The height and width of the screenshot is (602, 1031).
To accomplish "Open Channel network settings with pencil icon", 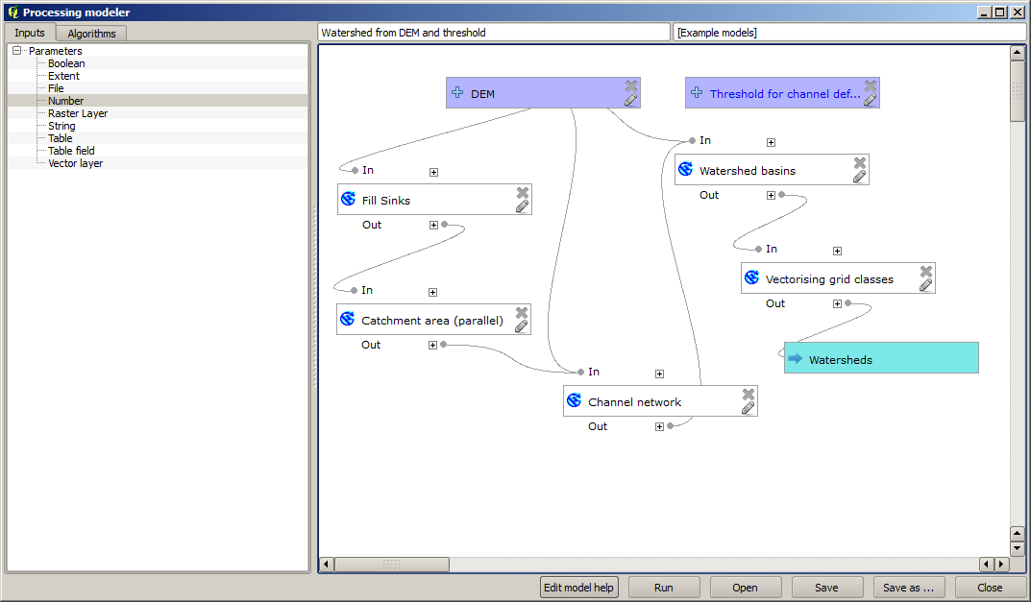I will (x=747, y=407).
